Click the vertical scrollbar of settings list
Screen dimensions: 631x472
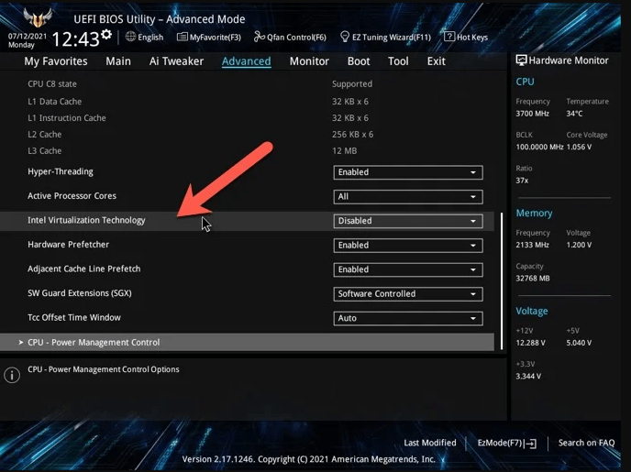point(502,280)
